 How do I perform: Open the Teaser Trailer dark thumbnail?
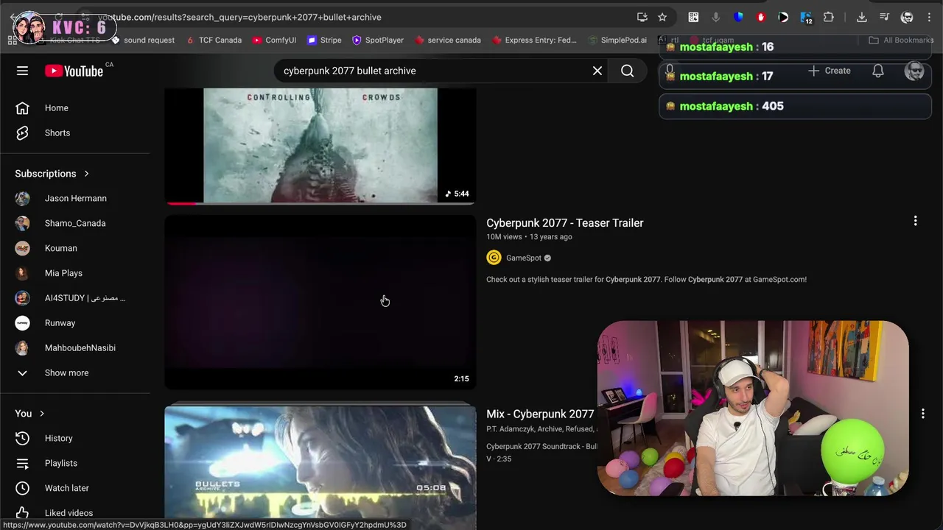pyautogui.click(x=320, y=302)
